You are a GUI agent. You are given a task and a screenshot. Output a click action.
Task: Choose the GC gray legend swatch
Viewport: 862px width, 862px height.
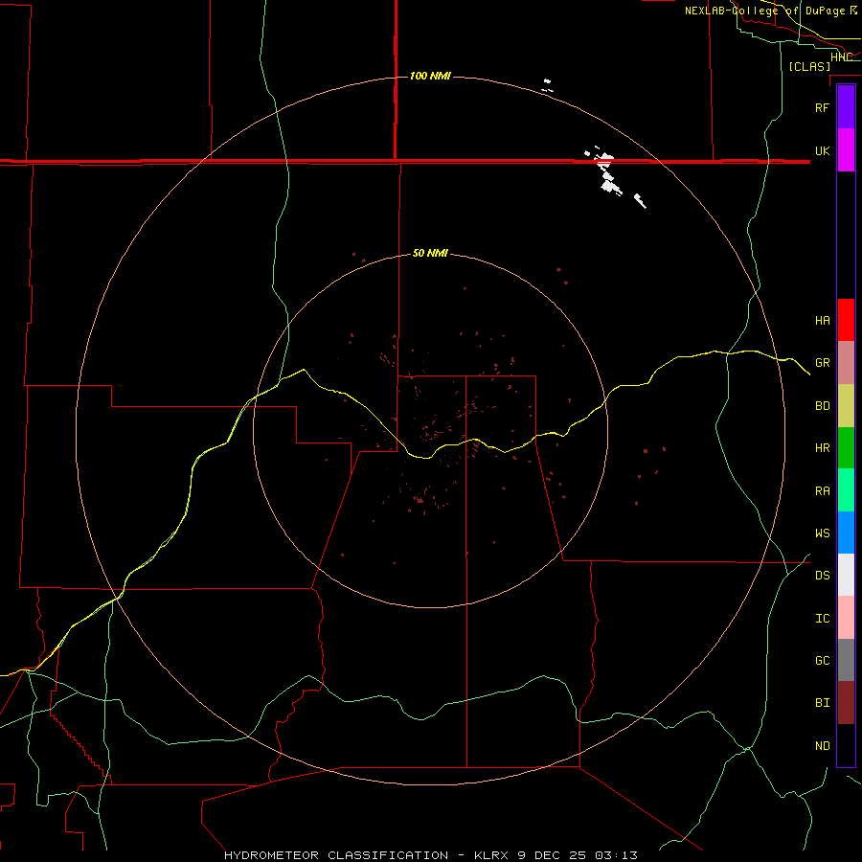(846, 660)
